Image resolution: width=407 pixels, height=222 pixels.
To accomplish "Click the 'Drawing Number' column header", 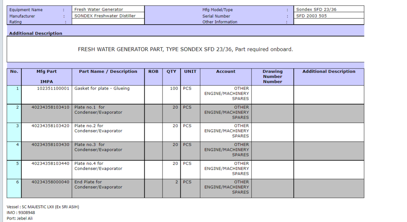I will pos(272,76).
